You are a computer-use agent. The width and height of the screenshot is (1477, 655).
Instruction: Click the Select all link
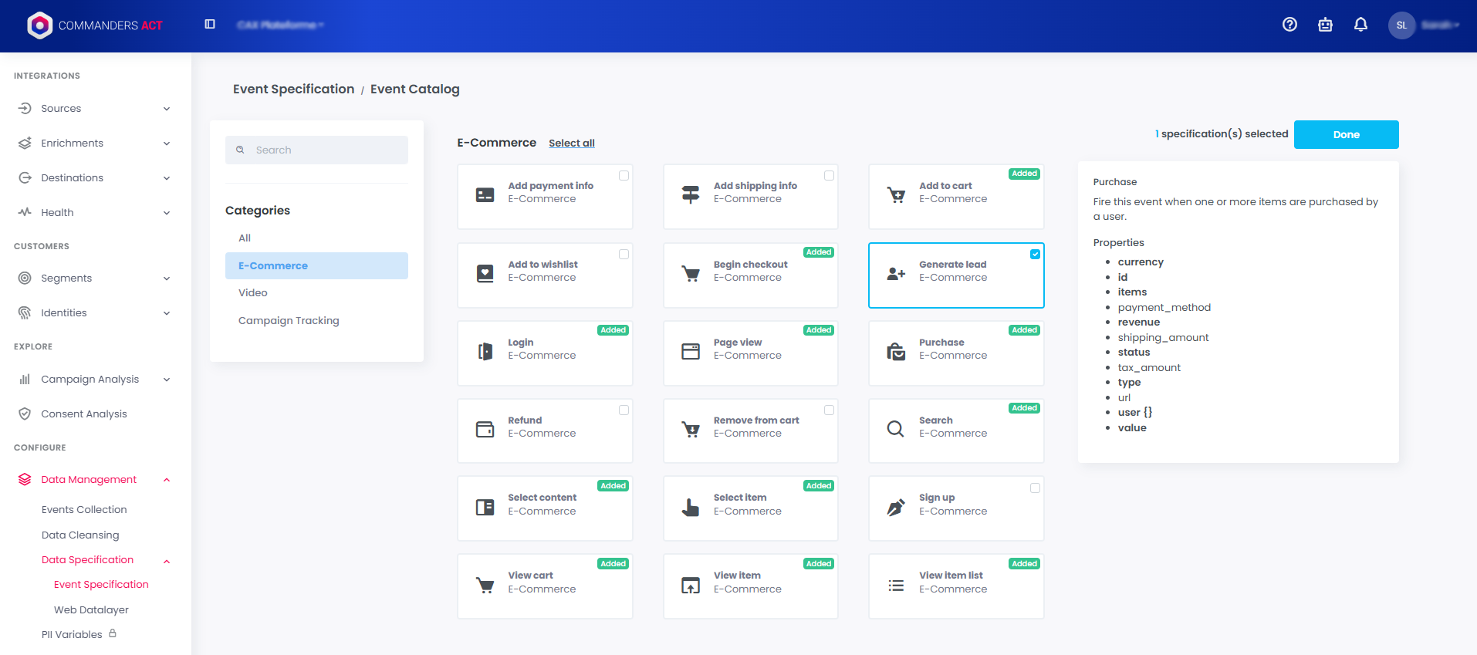pyautogui.click(x=571, y=143)
